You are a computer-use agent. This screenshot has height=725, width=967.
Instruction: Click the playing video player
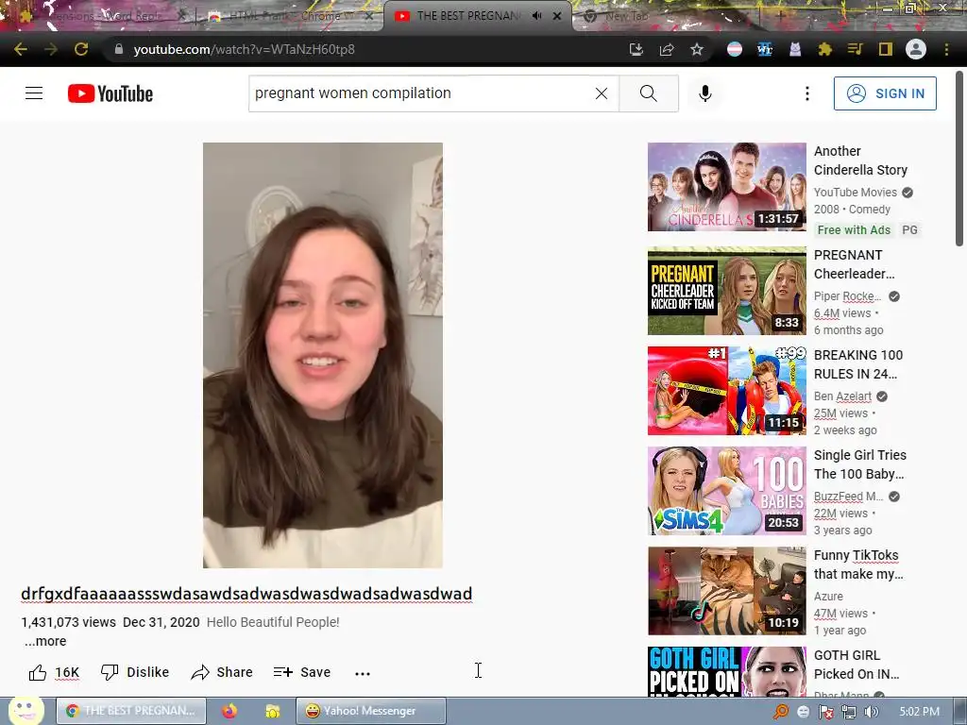[323, 355]
